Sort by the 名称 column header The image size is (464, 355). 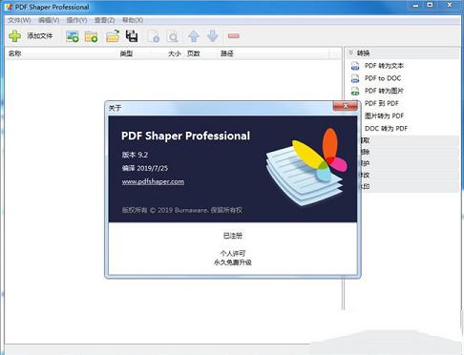pos(14,53)
